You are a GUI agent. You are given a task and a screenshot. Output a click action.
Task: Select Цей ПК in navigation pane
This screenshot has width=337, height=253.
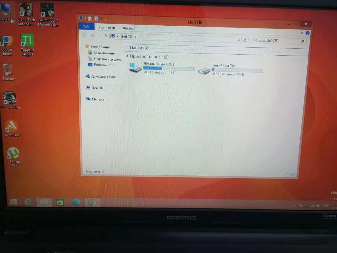pyautogui.click(x=94, y=88)
